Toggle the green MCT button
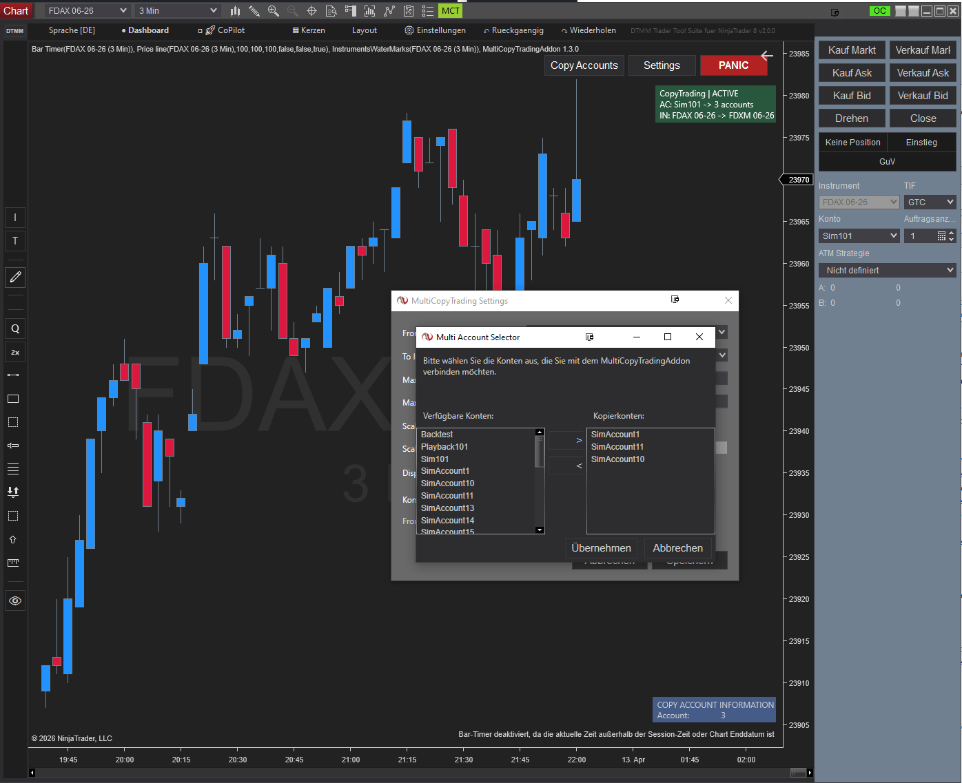 click(450, 10)
